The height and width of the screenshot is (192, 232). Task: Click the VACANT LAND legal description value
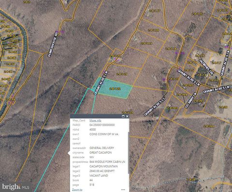[99, 176]
